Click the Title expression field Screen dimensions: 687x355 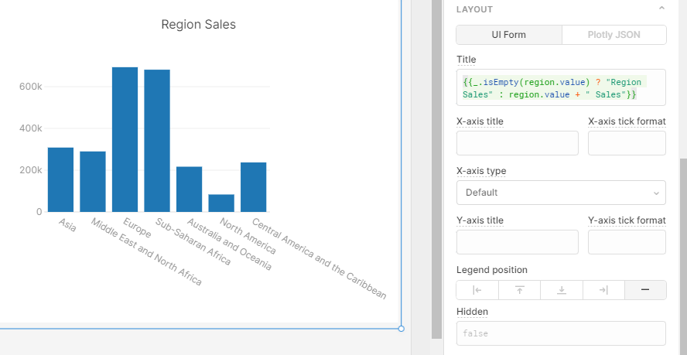[x=561, y=87]
